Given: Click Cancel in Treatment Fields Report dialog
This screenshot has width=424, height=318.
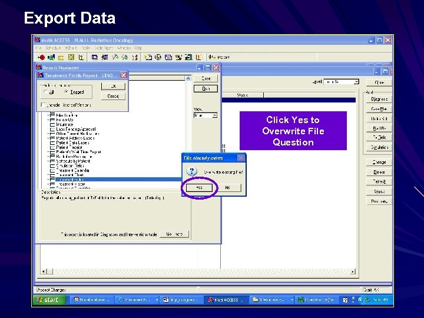Looking at the screenshot, I should click(113, 96).
